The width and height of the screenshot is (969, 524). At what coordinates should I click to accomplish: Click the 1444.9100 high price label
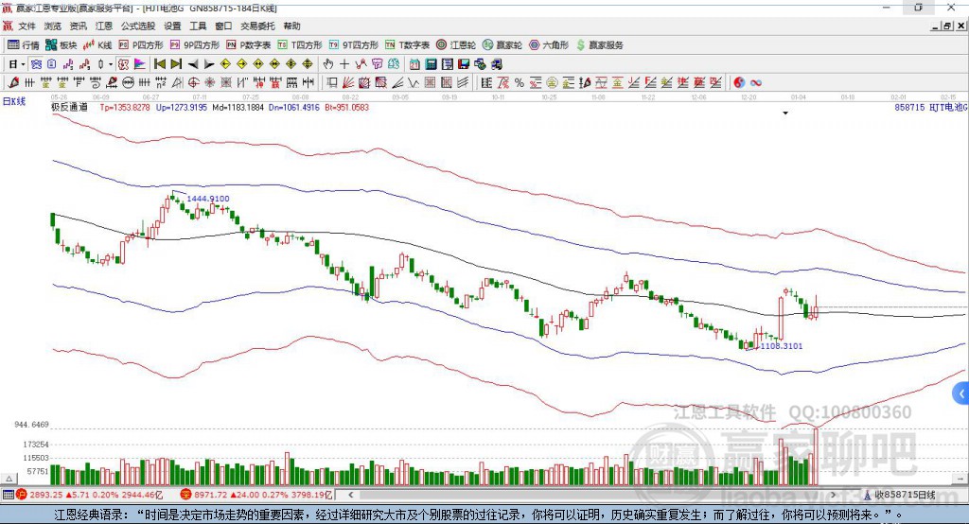(208, 199)
